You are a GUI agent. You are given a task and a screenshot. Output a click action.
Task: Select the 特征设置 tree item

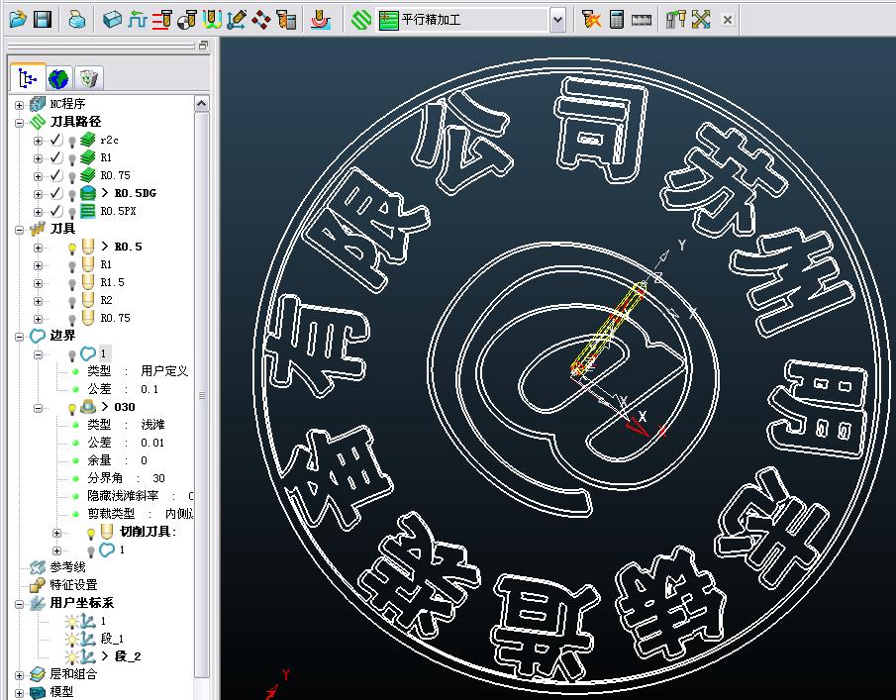pos(73,584)
